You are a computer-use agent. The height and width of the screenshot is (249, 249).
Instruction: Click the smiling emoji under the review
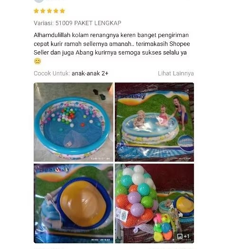point(37,61)
